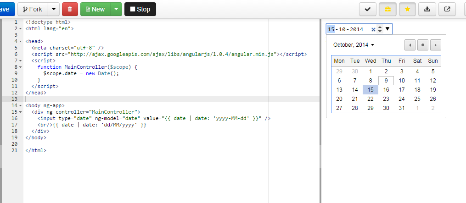Collapse the body tag fold on line 14

[20, 105]
